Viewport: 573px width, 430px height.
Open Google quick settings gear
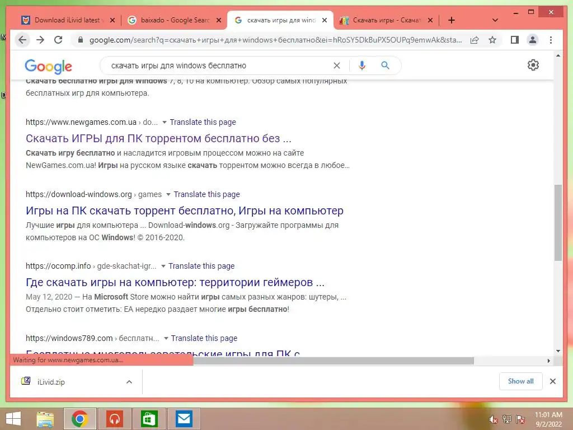tap(533, 65)
